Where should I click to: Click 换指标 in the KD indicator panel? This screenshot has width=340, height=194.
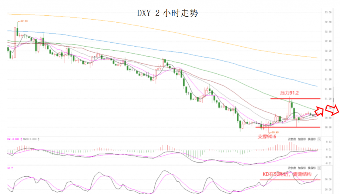312,168
